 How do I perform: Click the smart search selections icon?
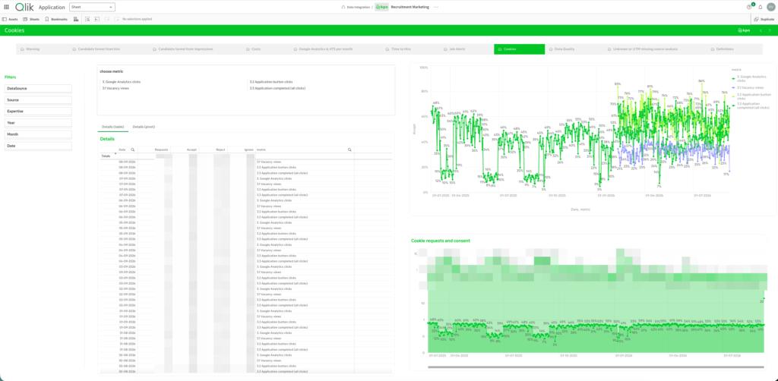click(87, 19)
